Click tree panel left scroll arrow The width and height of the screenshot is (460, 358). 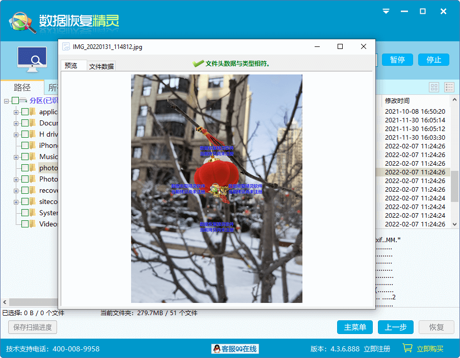coord(5,302)
